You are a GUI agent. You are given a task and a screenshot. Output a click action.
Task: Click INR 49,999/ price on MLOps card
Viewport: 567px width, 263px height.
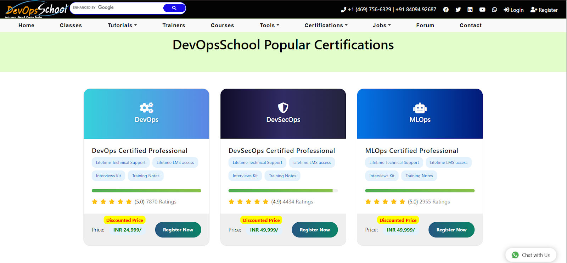[x=401, y=230]
